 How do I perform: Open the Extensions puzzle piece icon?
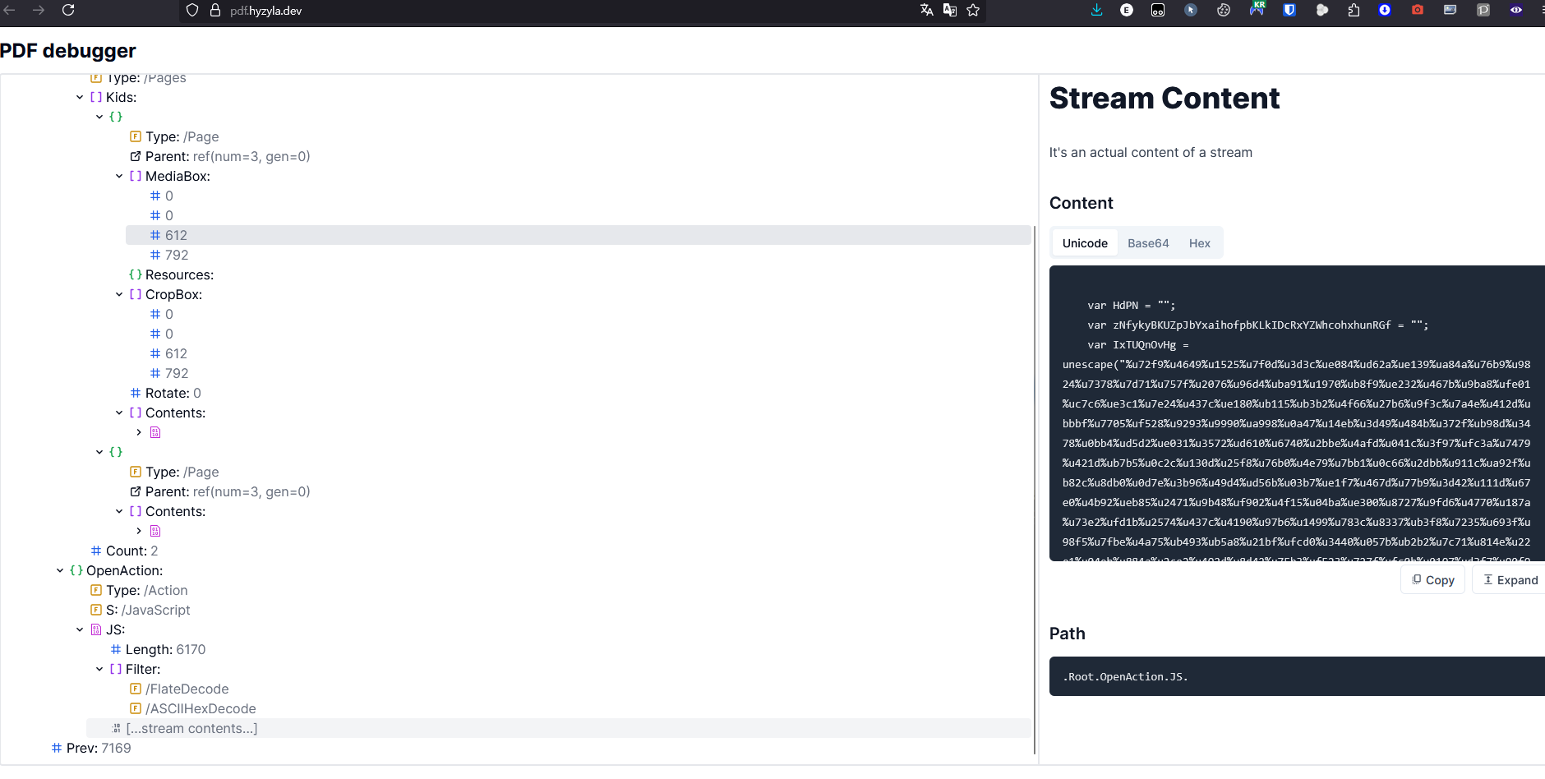[1354, 10]
